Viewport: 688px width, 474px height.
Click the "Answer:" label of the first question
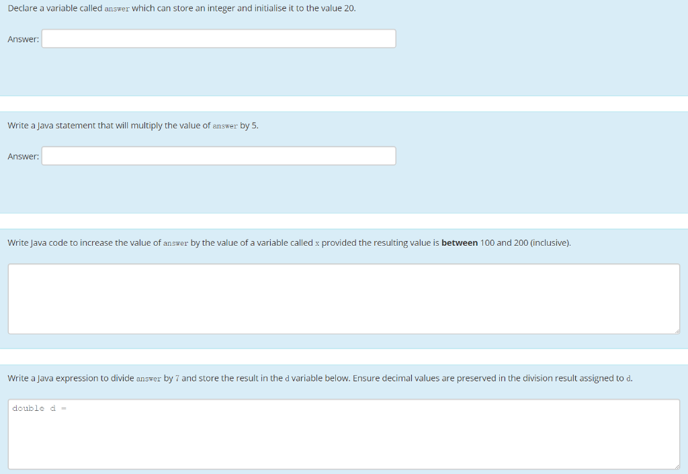click(x=24, y=39)
